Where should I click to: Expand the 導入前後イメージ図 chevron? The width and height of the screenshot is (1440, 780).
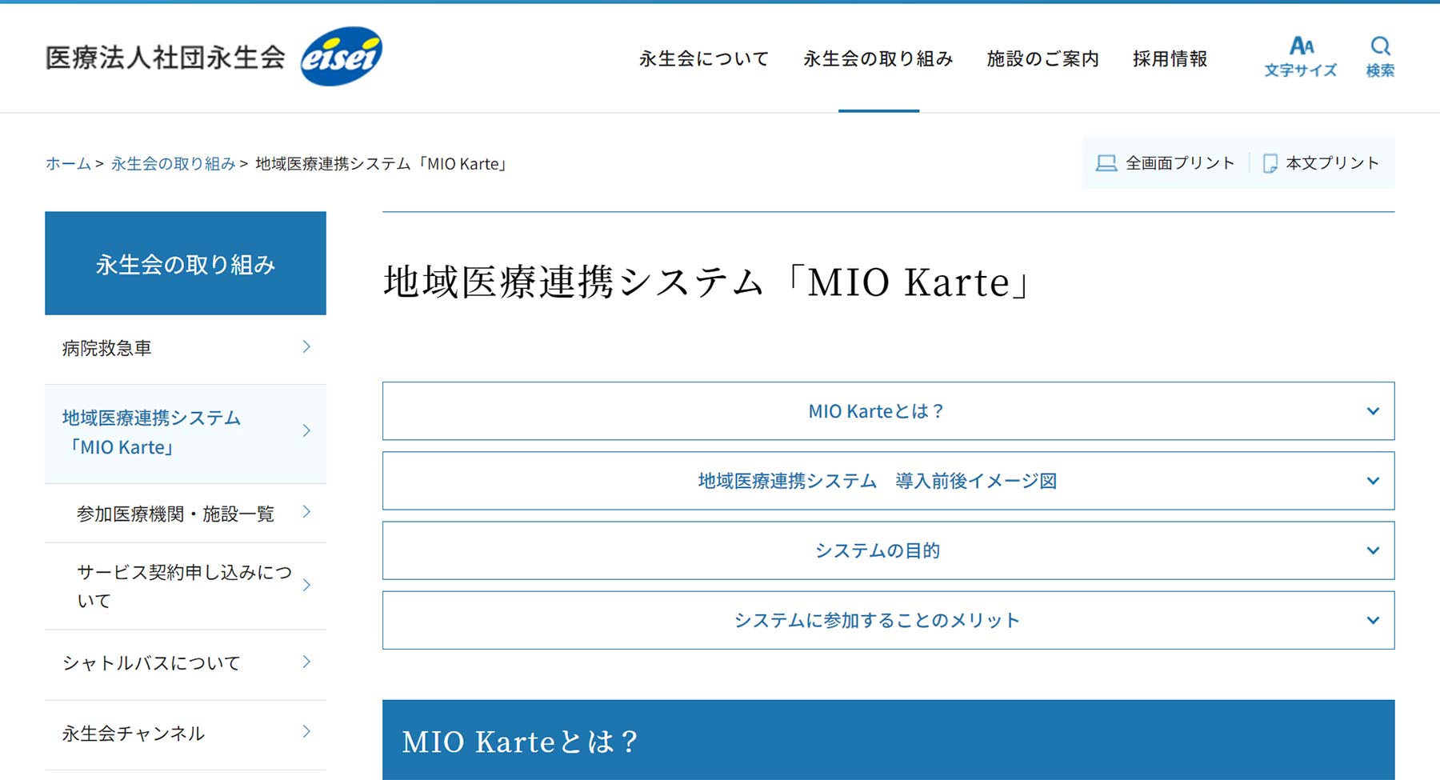(1373, 481)
